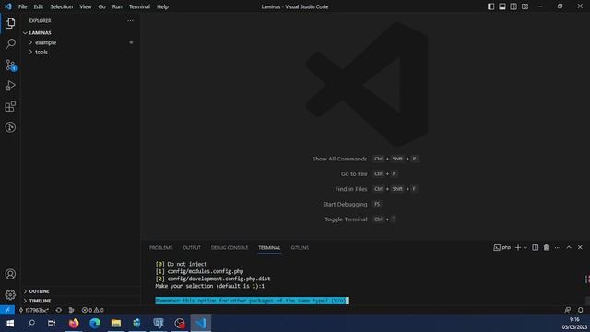590x332 pixels.
Task: Switch to the DEBUG CONSOLE tab
Action: coord(230,247)
